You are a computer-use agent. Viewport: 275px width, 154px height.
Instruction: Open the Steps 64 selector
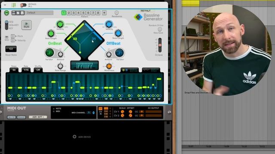click(x=14, y=70)
